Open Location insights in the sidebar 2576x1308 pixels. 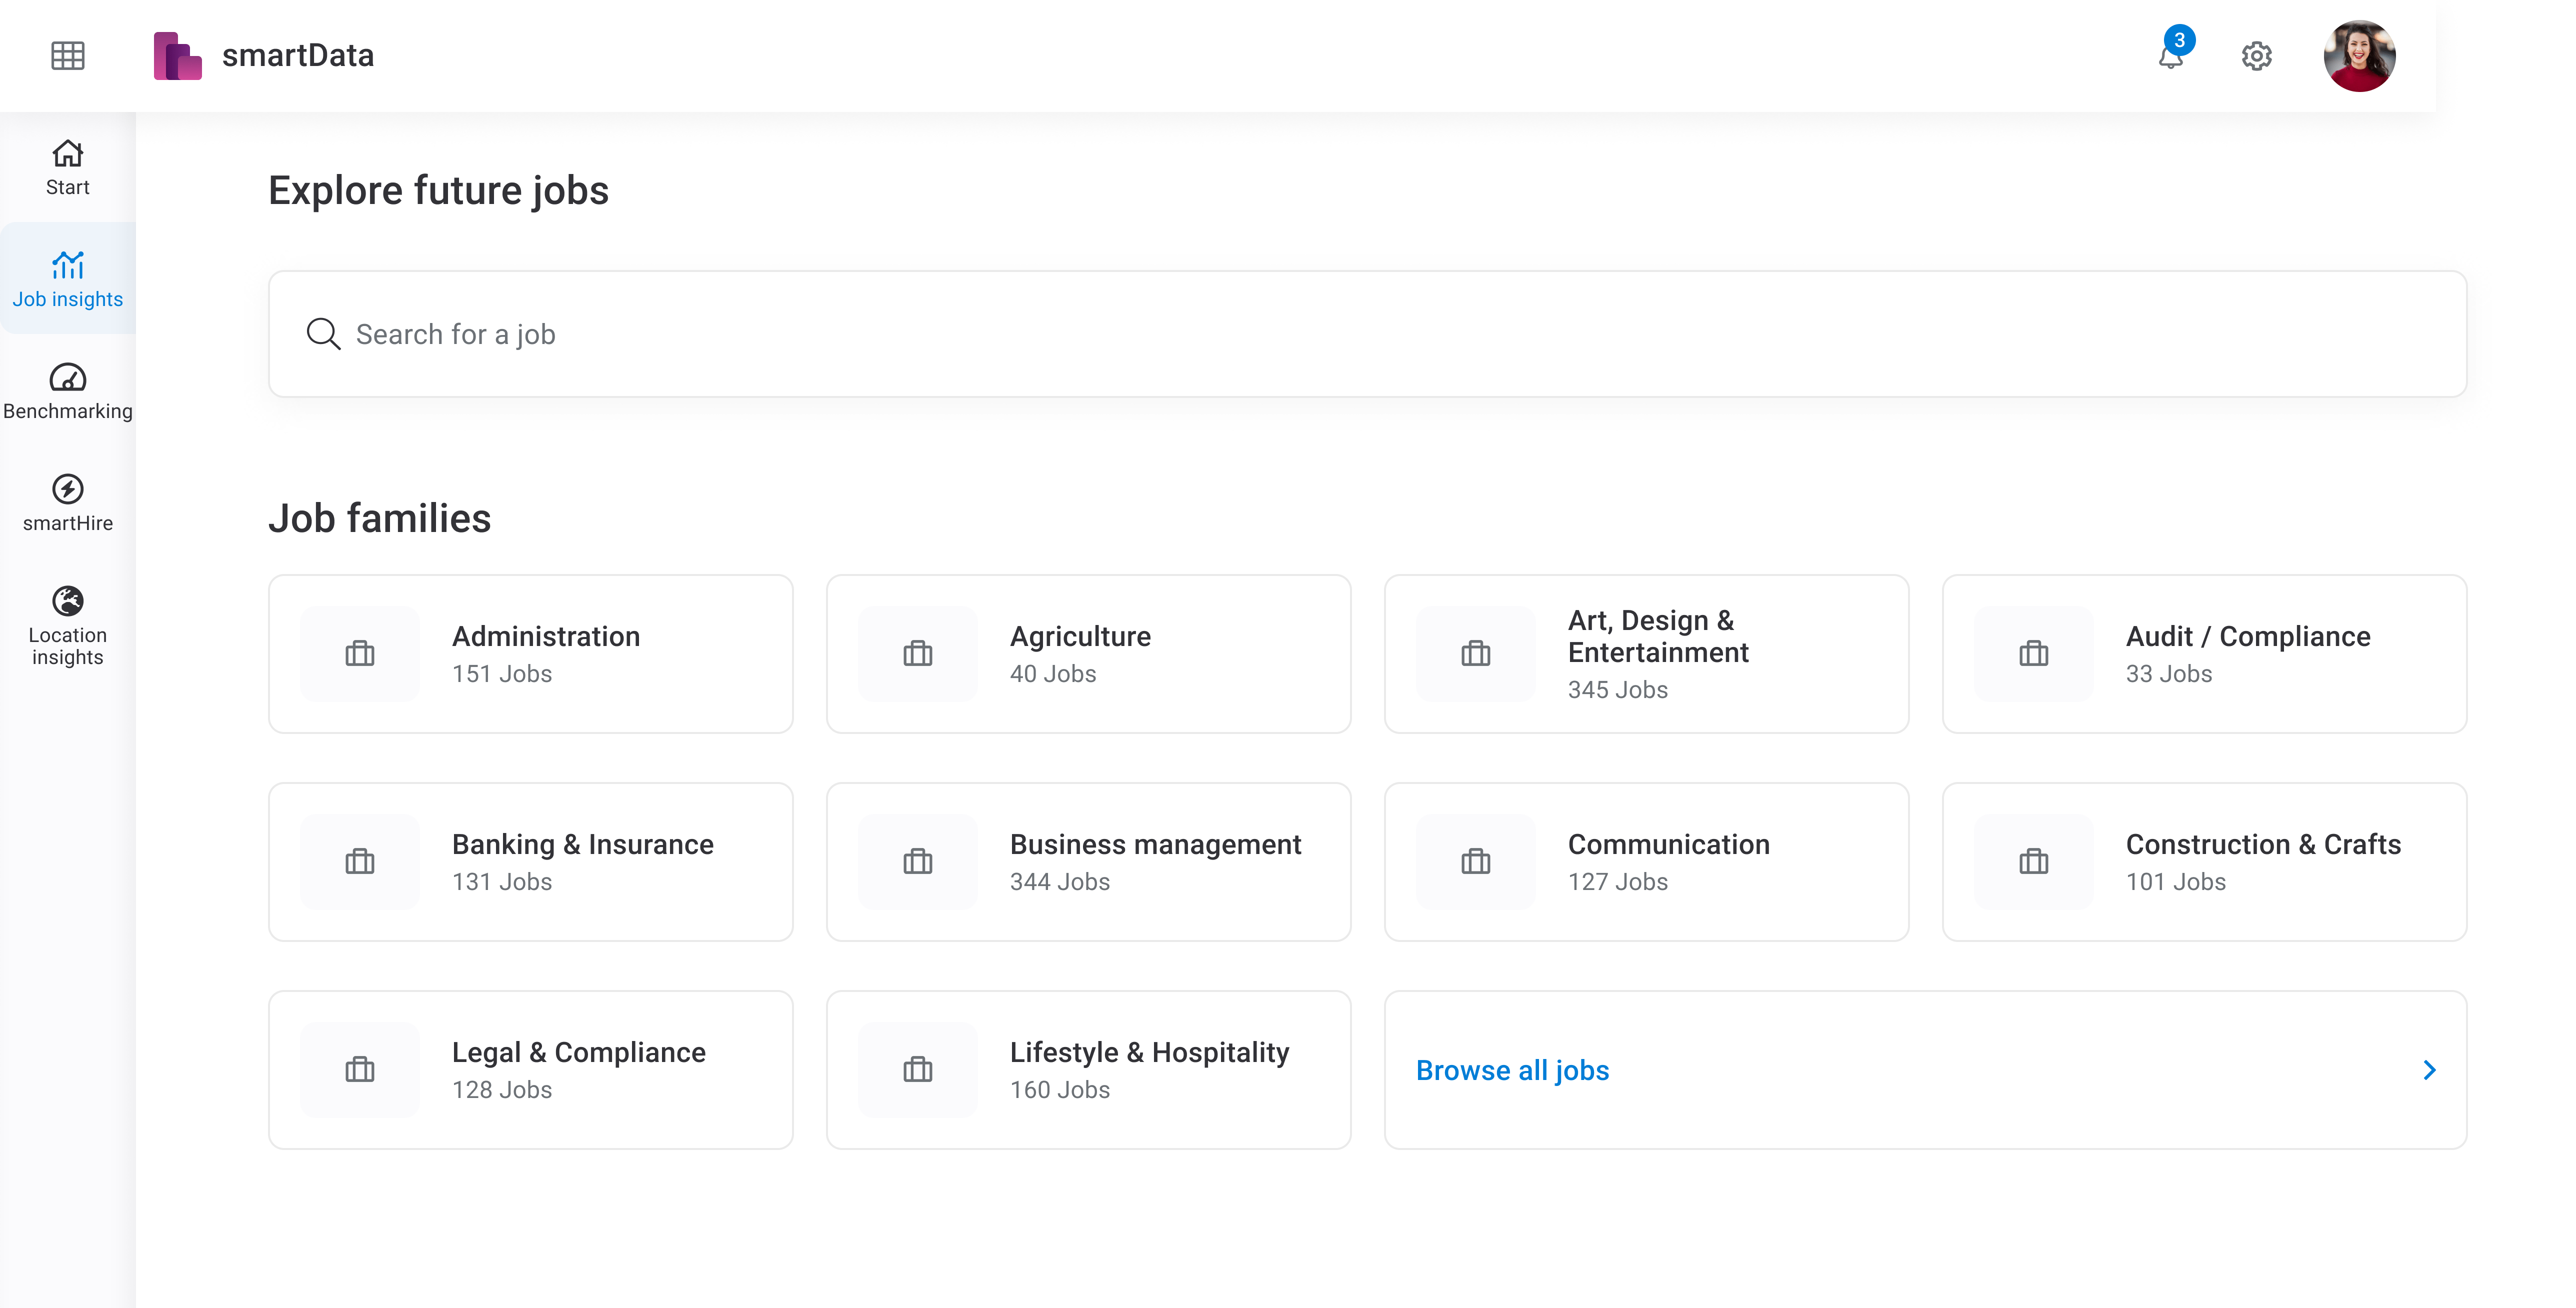pos(68,625)
